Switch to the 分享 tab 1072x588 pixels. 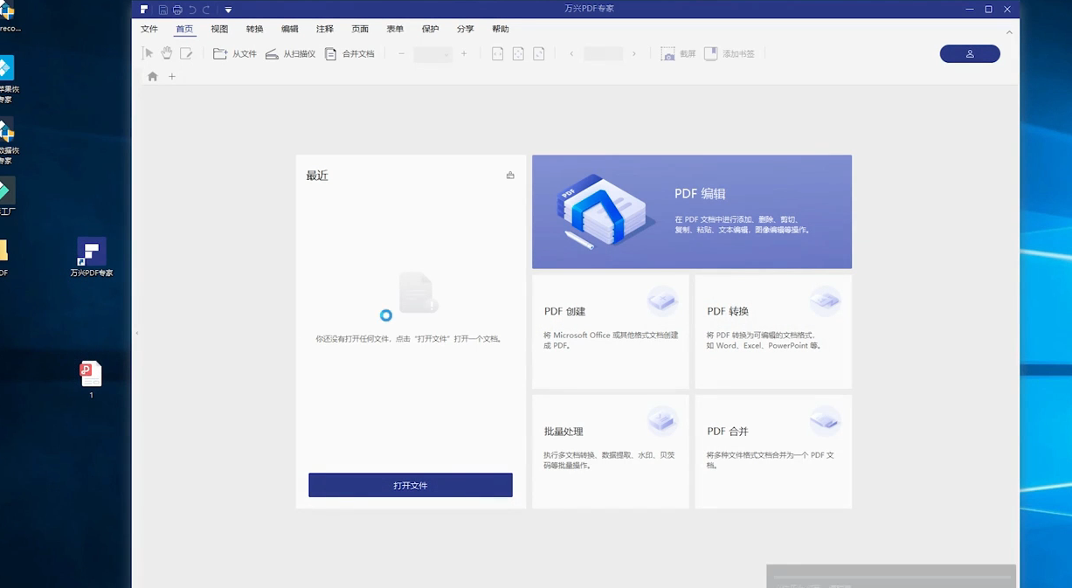(465, 29)
